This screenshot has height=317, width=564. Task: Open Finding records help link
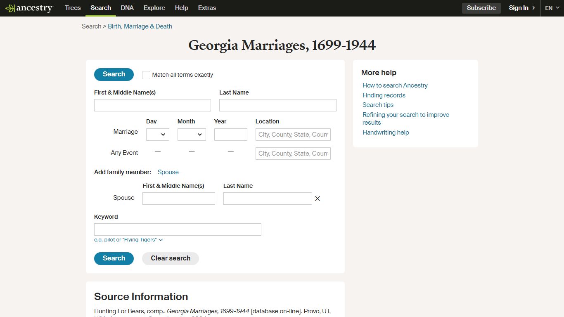[x=384, y=95]
